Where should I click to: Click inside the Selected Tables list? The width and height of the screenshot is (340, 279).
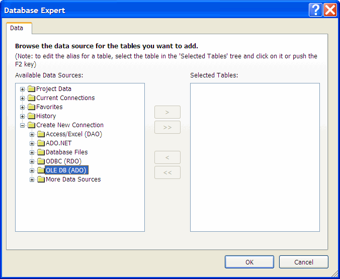[x=254, y=157]
